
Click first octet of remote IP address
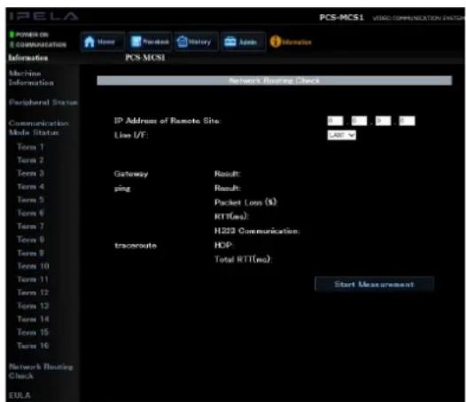click(335, 121)
